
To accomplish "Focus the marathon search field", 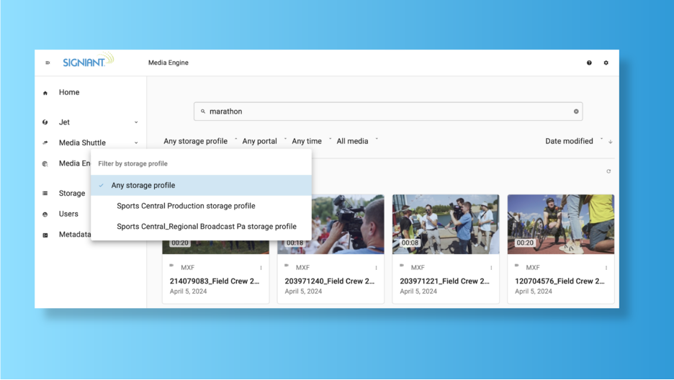I will (388, 112).
